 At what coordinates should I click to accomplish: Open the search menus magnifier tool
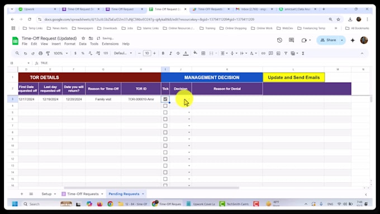pos(17,53)
